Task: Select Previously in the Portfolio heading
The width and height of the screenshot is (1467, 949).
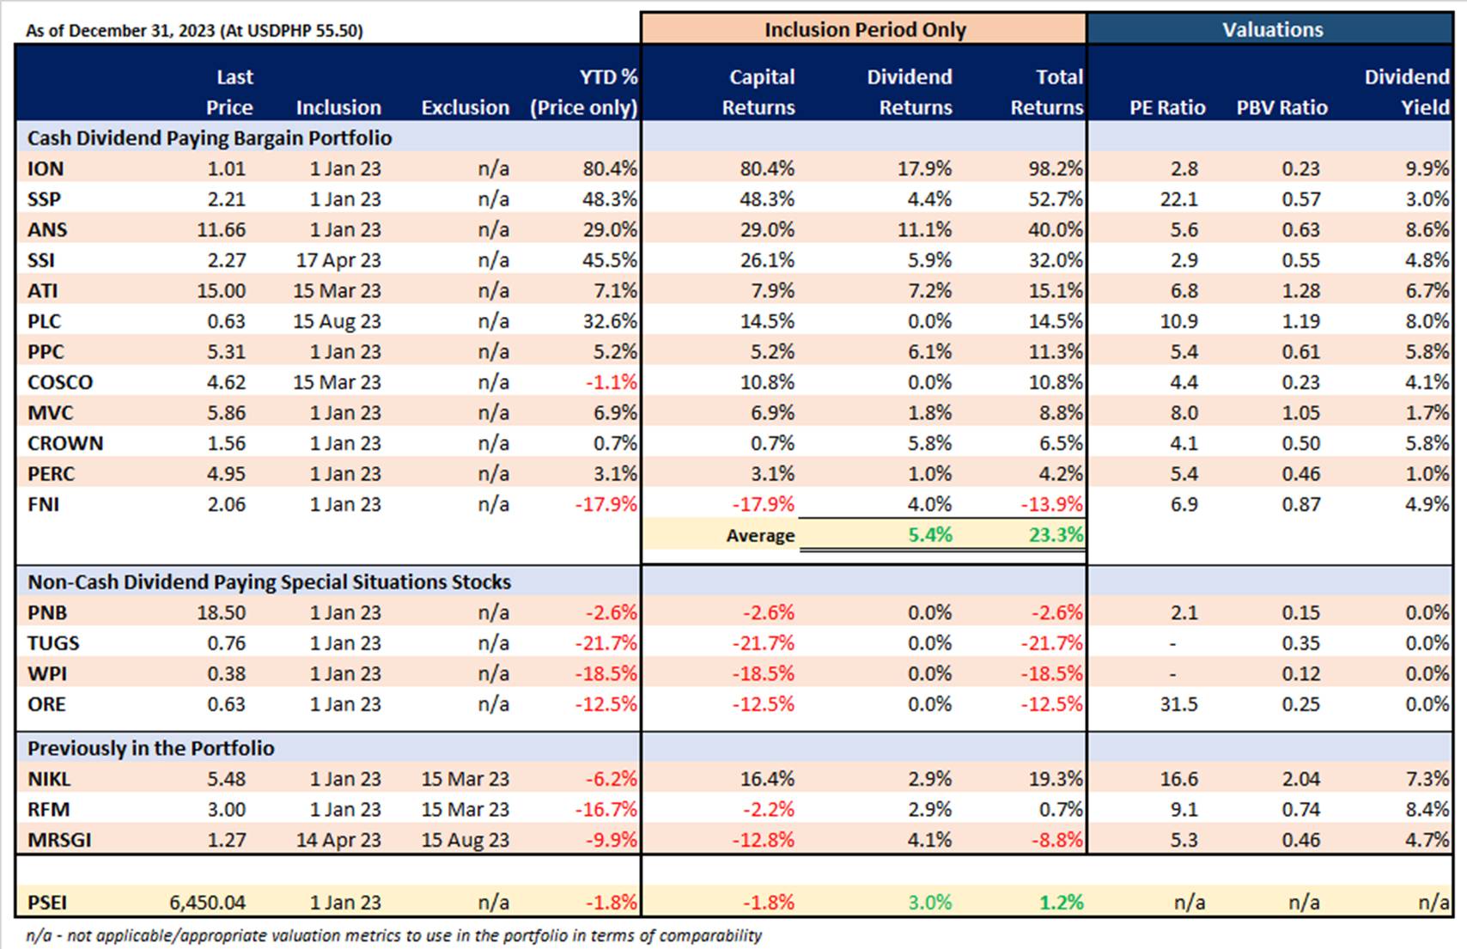Action: (151, 748)
